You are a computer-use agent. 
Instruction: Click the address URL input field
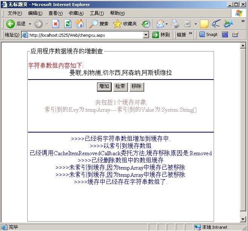point(85,35)
